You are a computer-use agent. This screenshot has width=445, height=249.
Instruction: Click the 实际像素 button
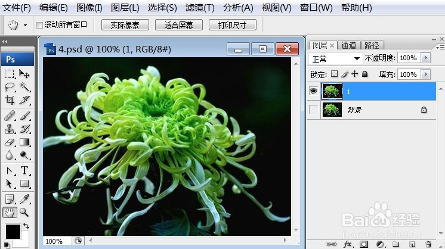[x=125, y=25]
